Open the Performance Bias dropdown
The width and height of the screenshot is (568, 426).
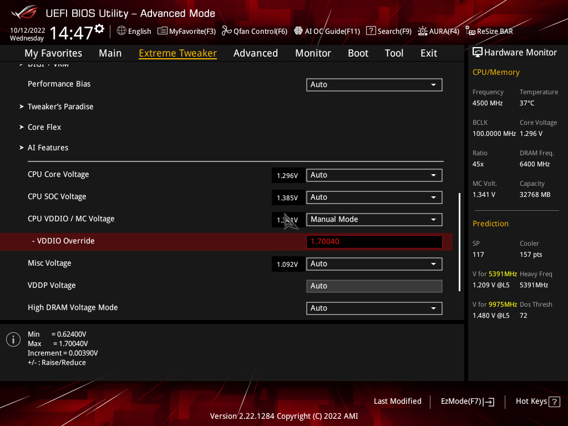pyautogui.click(x=374, y=85)
